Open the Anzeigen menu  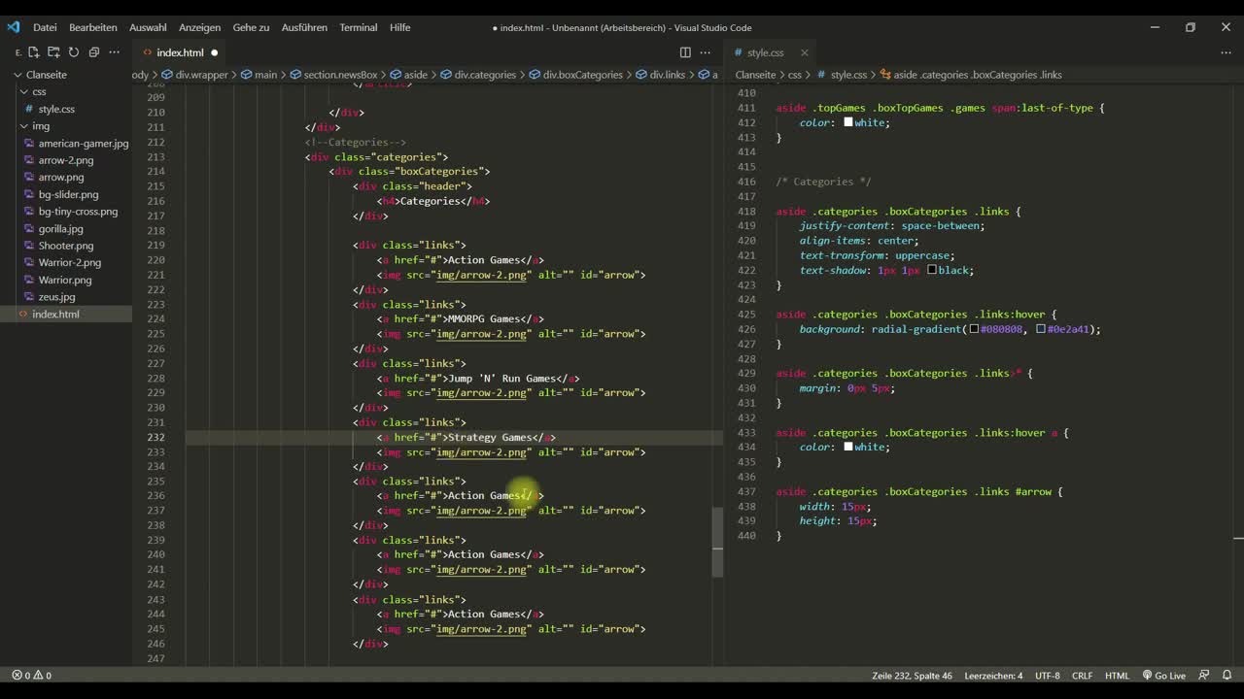(x=199, y=27)
